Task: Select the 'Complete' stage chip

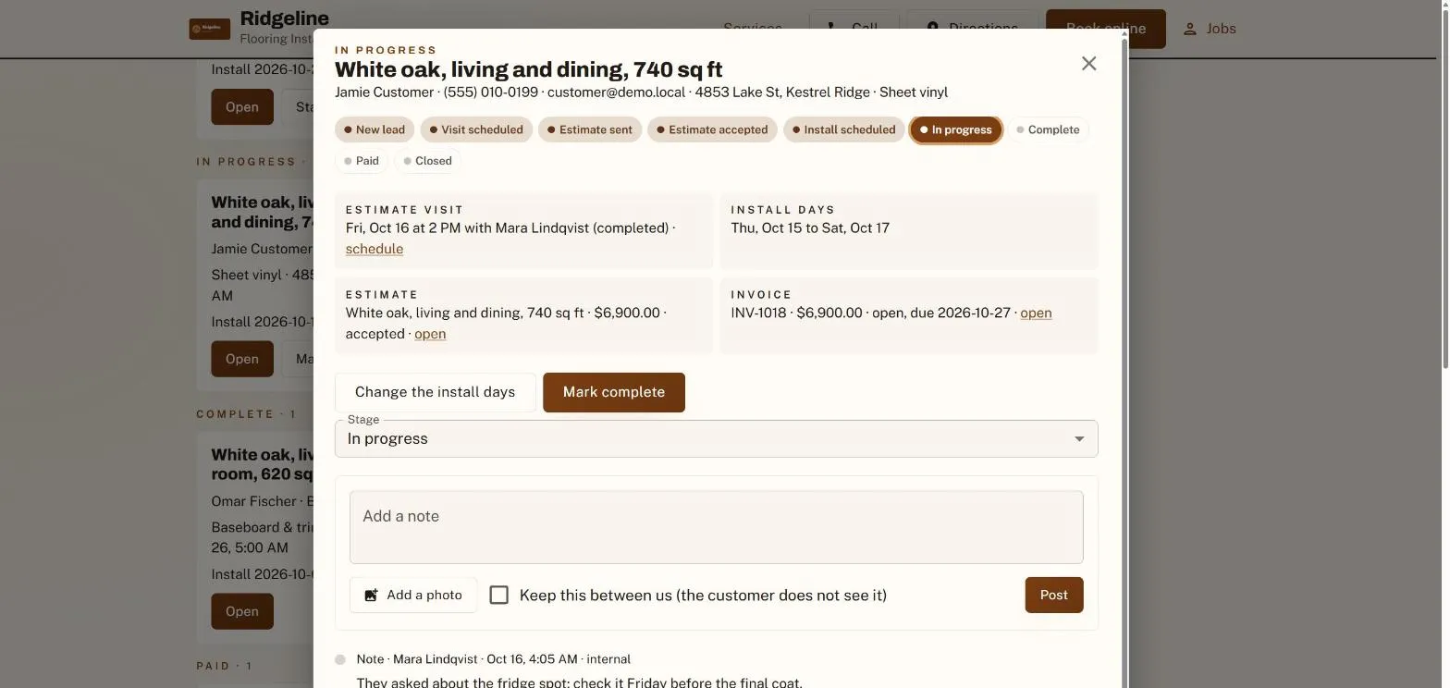Action: pos(1048,129)
